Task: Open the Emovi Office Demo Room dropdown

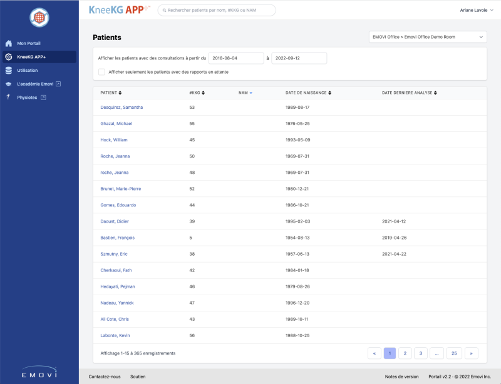Action: [x=428, y=37]
